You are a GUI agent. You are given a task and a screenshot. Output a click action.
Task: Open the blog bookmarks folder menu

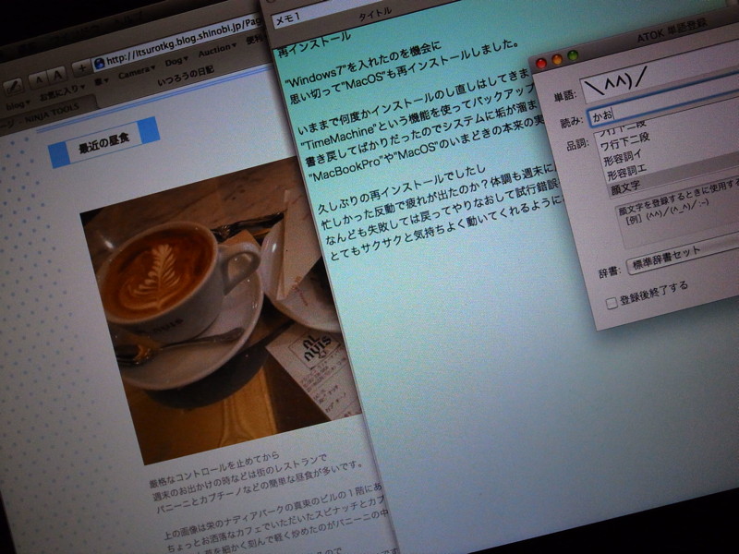[x=18, y=105]
